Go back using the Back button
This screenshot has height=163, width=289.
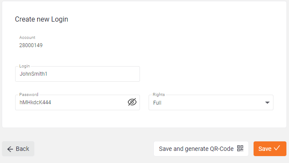pos(18,149)
